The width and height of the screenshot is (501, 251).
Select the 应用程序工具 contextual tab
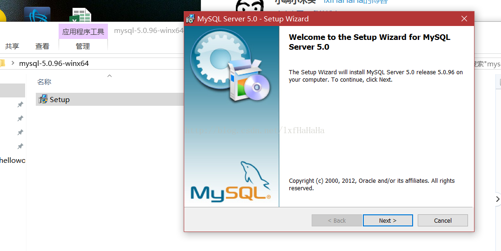[83, 32]
